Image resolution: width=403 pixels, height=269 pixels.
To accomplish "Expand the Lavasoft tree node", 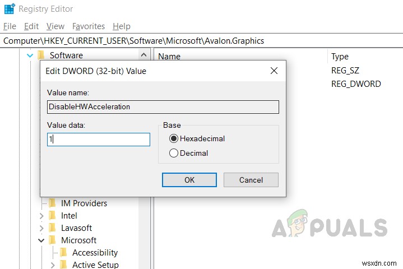I will pos(41,228).
